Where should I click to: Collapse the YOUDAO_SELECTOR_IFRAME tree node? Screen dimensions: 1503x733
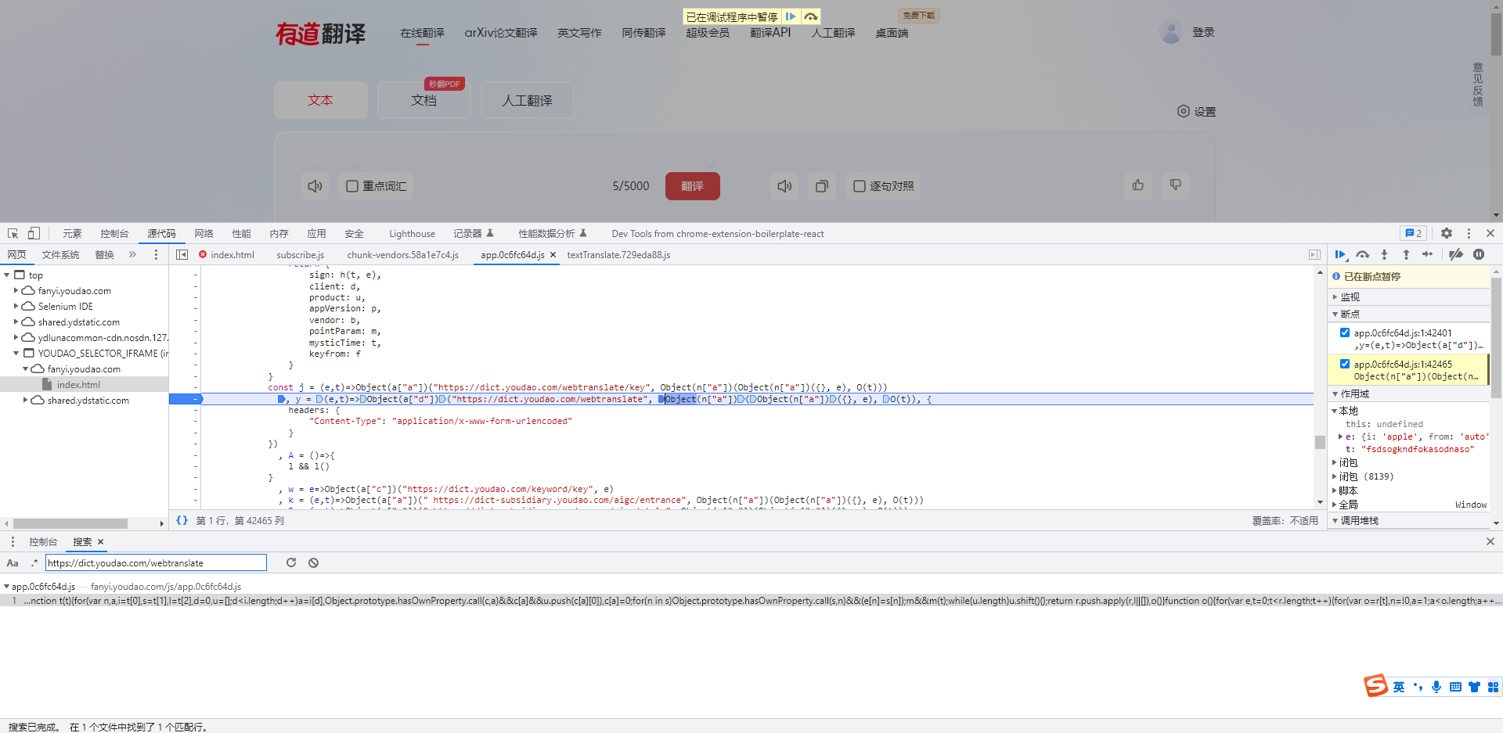pyautogui.click(x=16, y=354)
